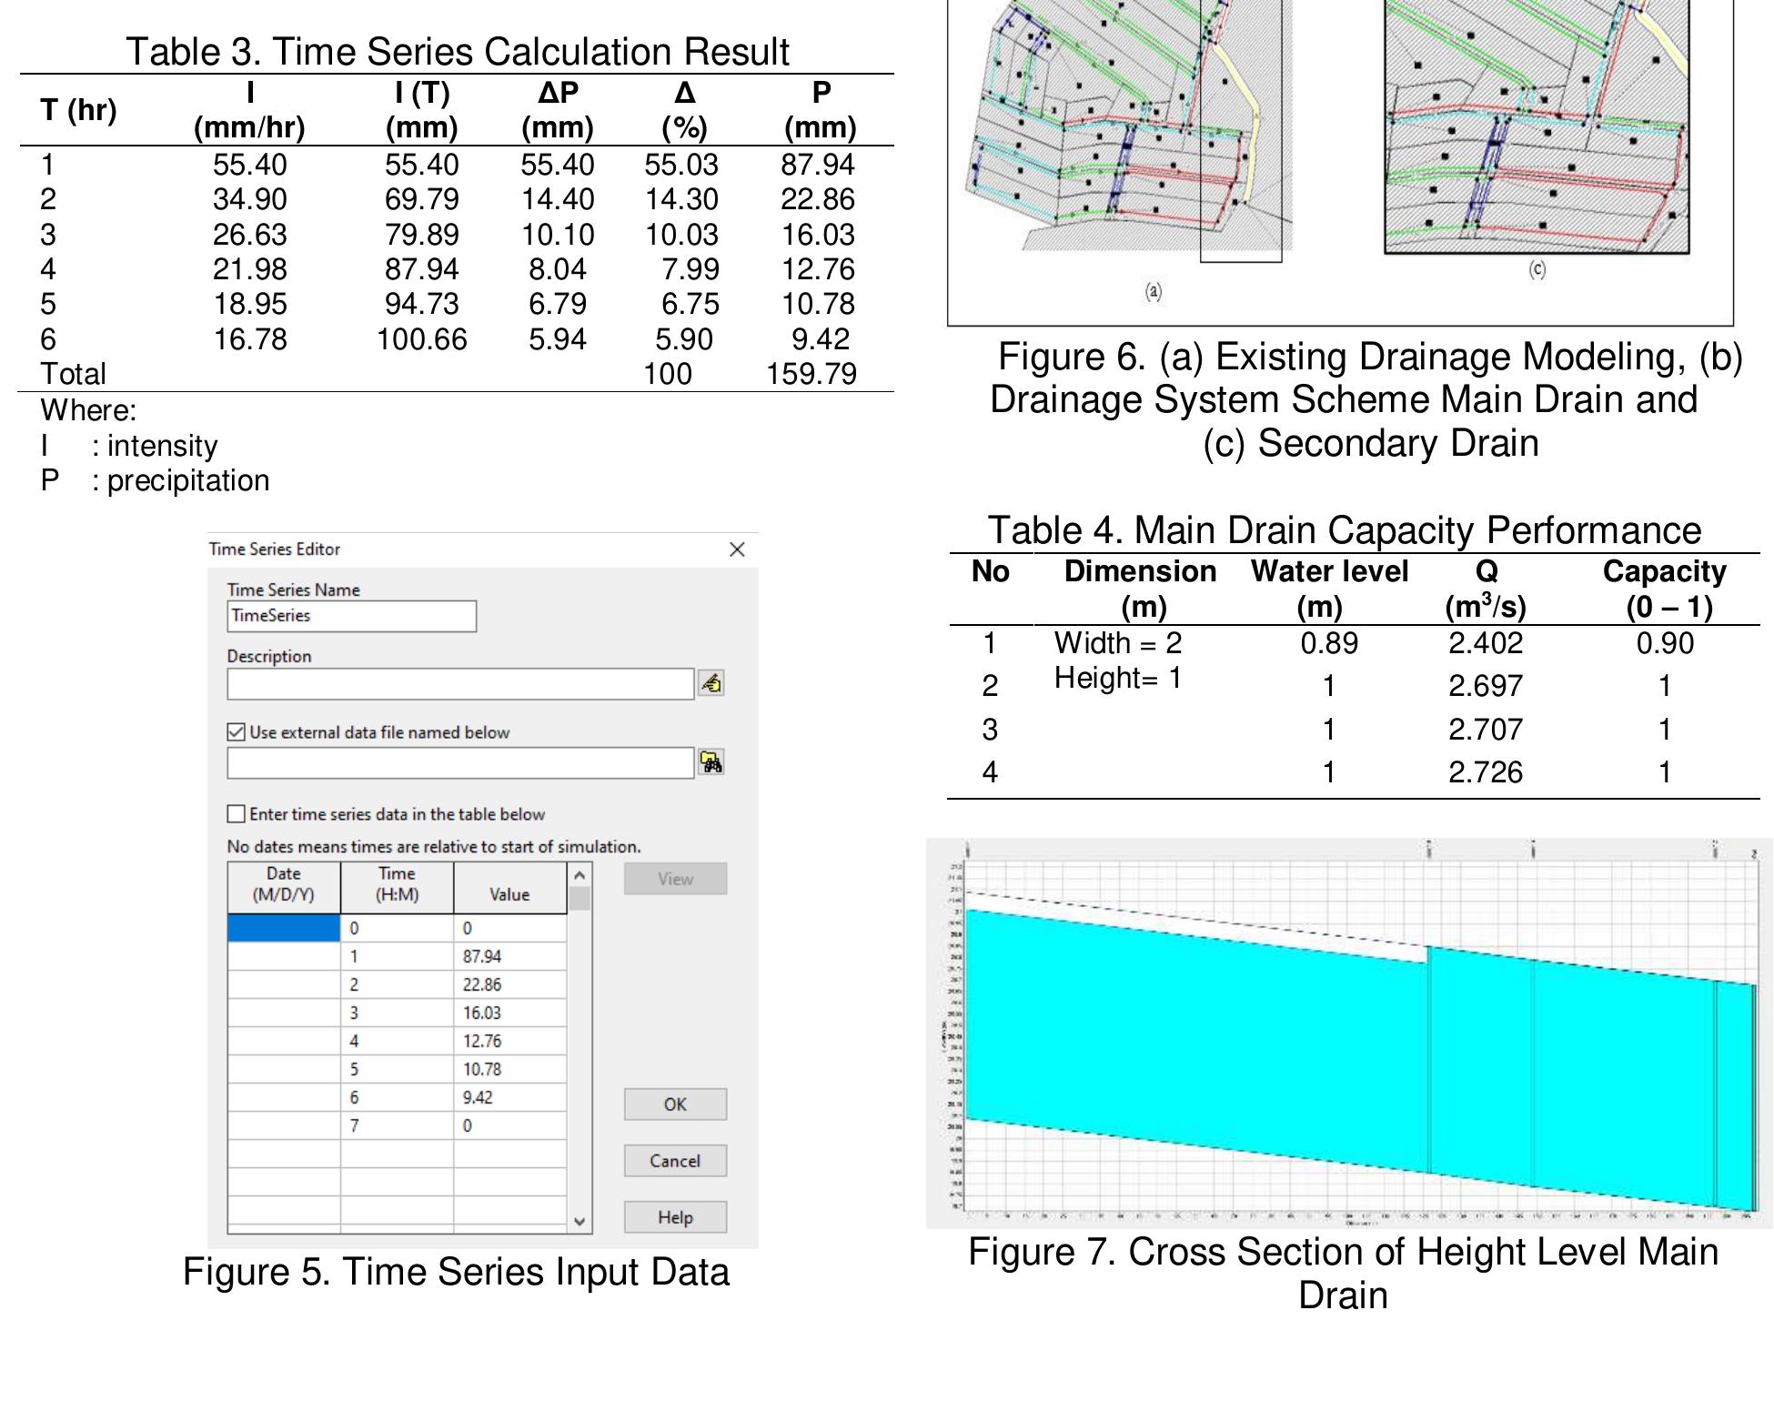Select the value cell '22.86' in the editor
The height and width of the screenshot is (1401, 1774).
click(509, 984)
